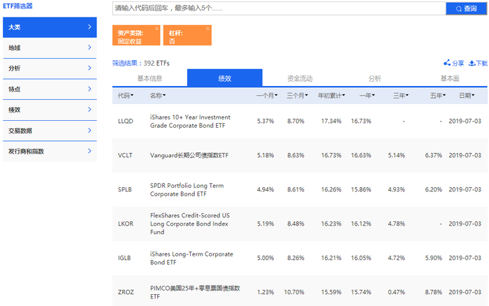Viewport: 489px width, 306px height.
Task: Sort by the 一个月 column
Action: click(267, 96)
